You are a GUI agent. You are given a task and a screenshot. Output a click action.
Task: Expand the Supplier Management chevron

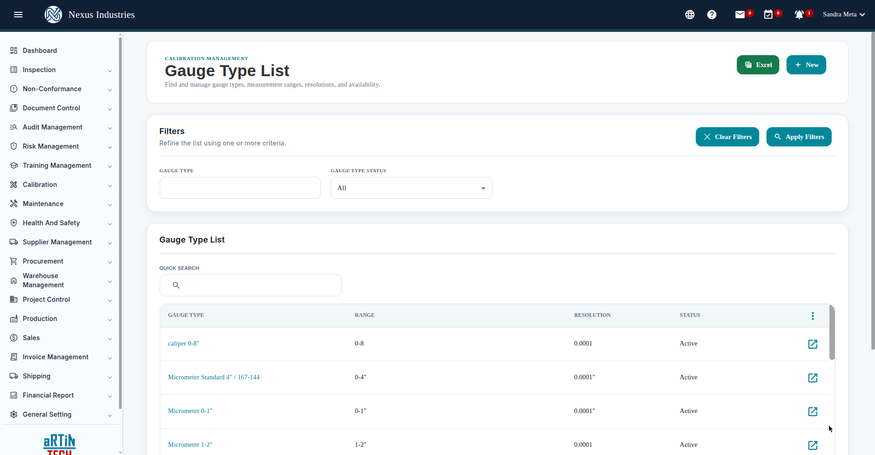pos(110,243)
